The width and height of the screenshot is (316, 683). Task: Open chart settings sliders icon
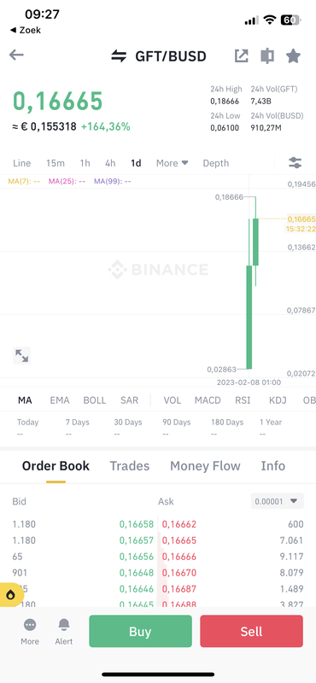click(296, 163)
